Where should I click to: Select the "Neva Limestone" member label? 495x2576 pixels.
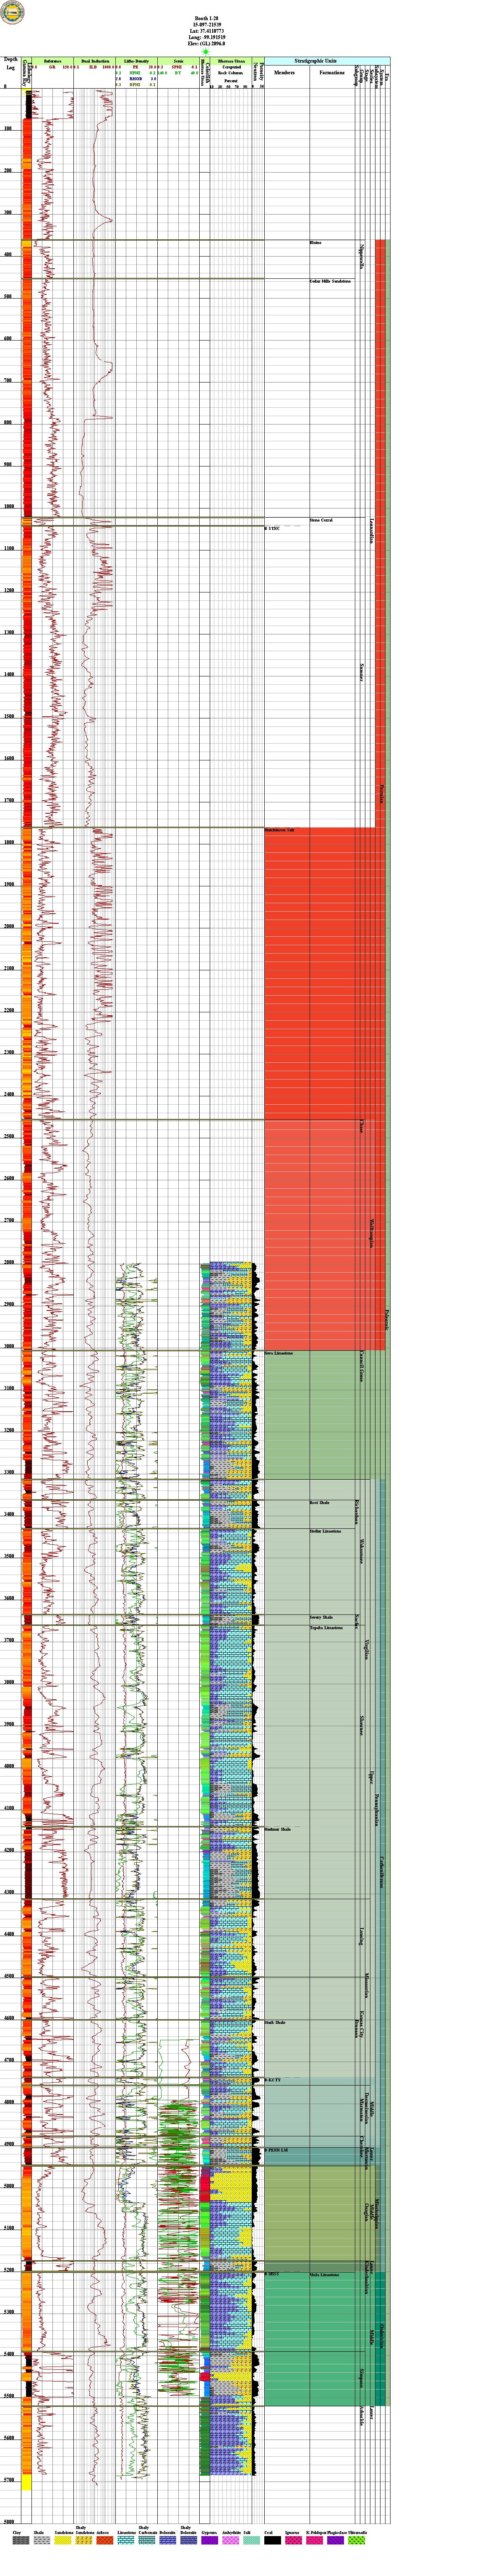pyautogui.click(x=279, y=1353)
